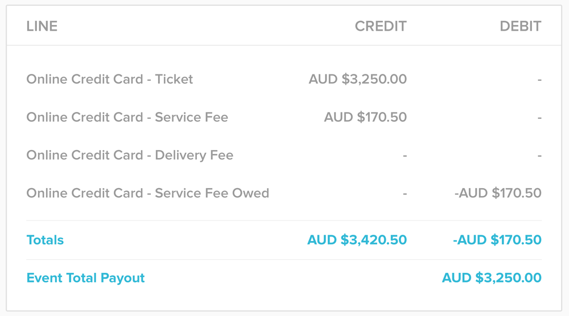
Task: Click the total debit -AUD $170.50
Action: [x=497, y=240]
